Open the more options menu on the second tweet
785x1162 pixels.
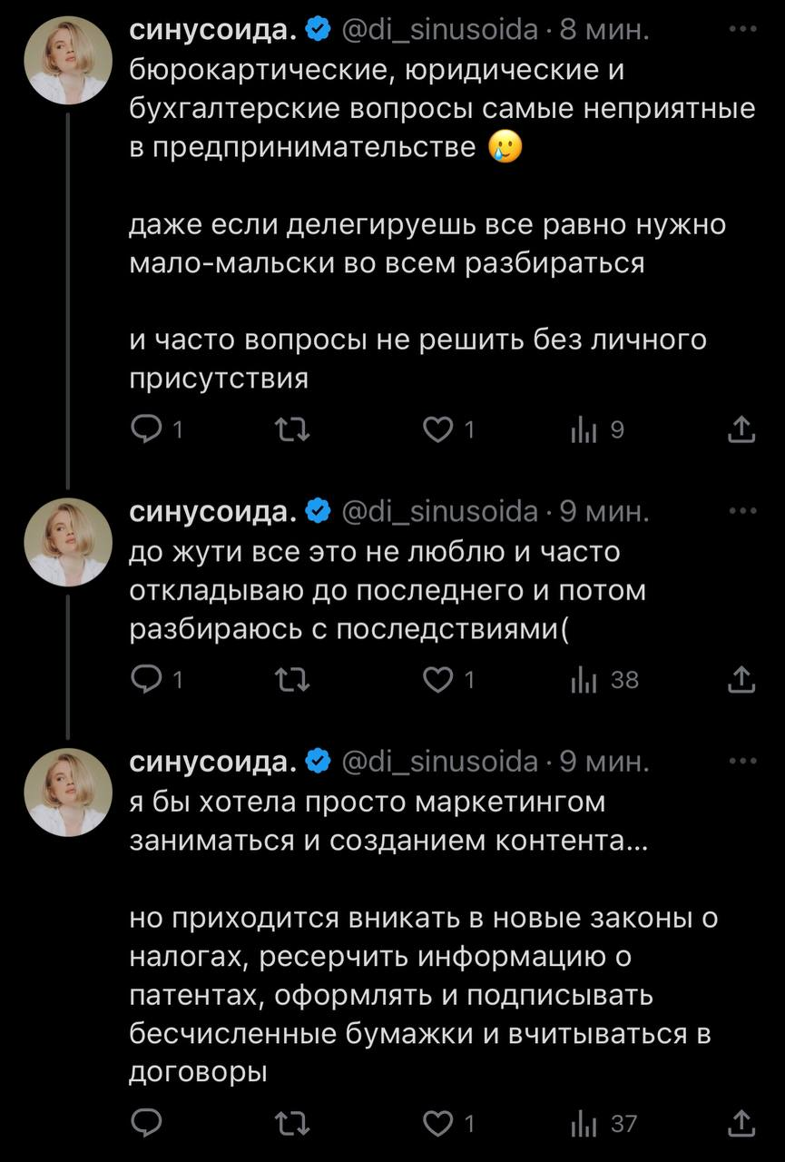(x=742, y=510)
